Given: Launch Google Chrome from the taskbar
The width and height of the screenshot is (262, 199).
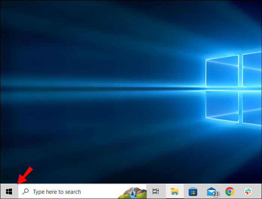Looking at the screenshot, I should pos(229,192).
